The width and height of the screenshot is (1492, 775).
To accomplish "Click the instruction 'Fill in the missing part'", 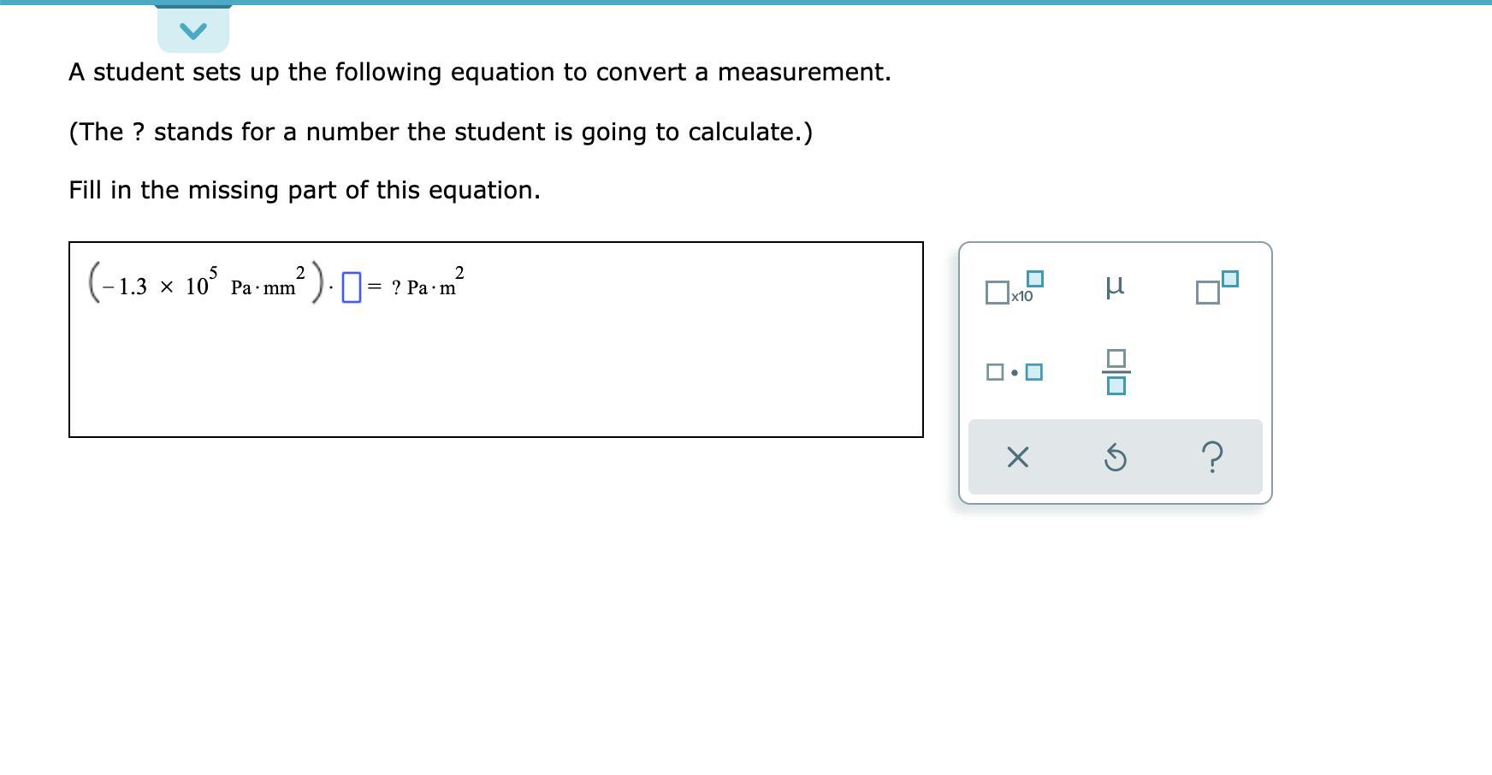I will click(304, 190).
